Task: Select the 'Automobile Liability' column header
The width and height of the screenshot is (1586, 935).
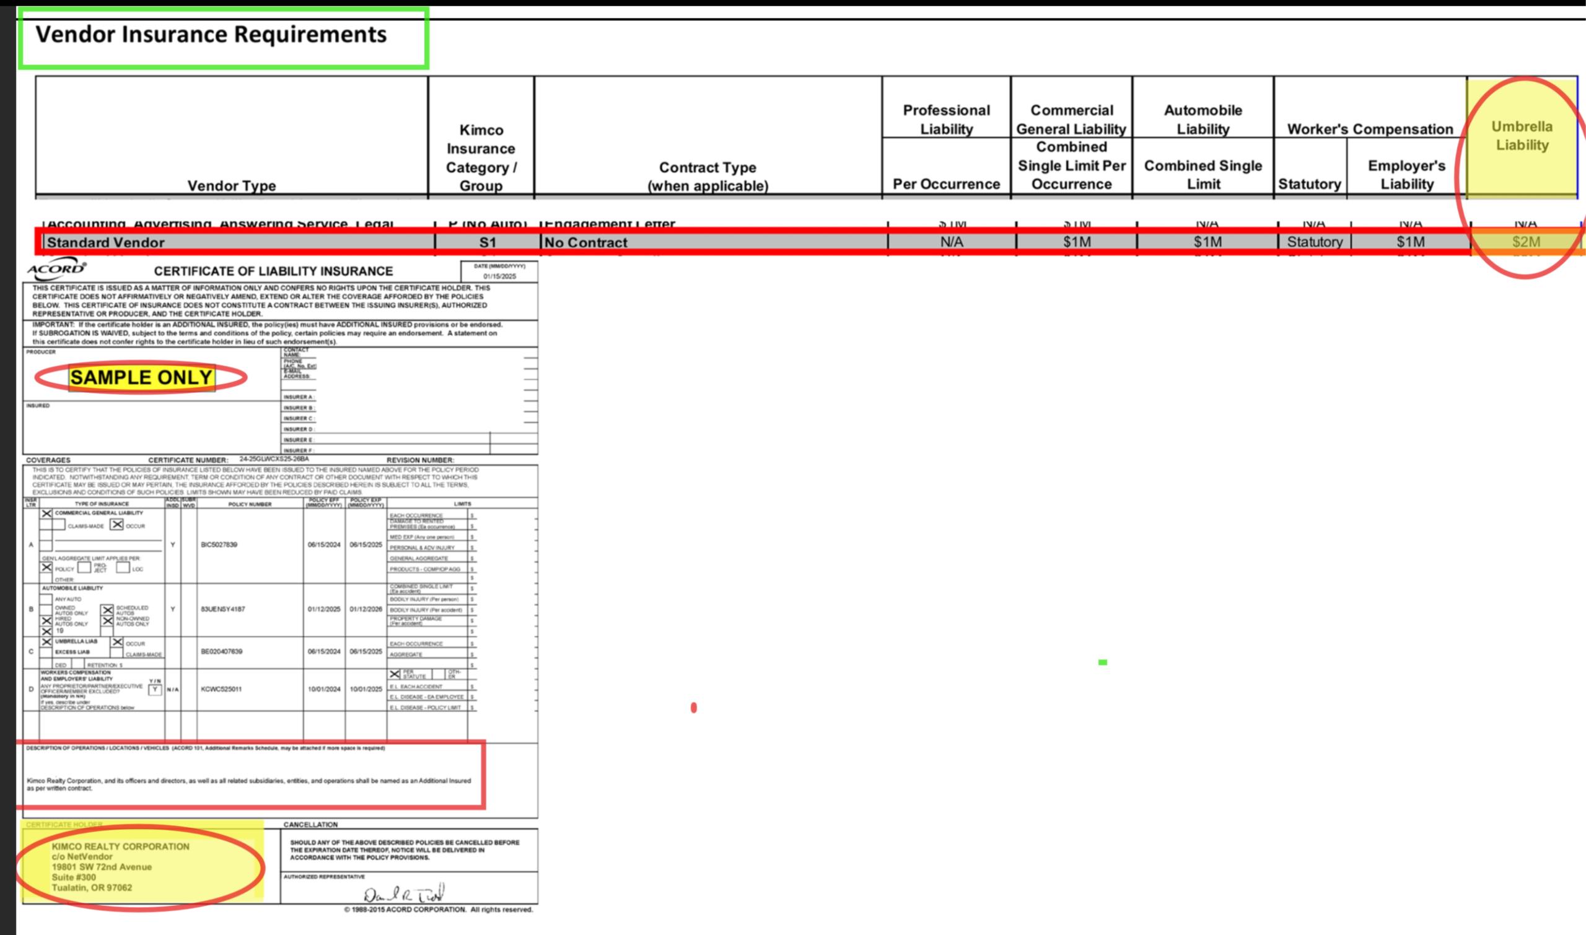Action: tap(1203, 119)
